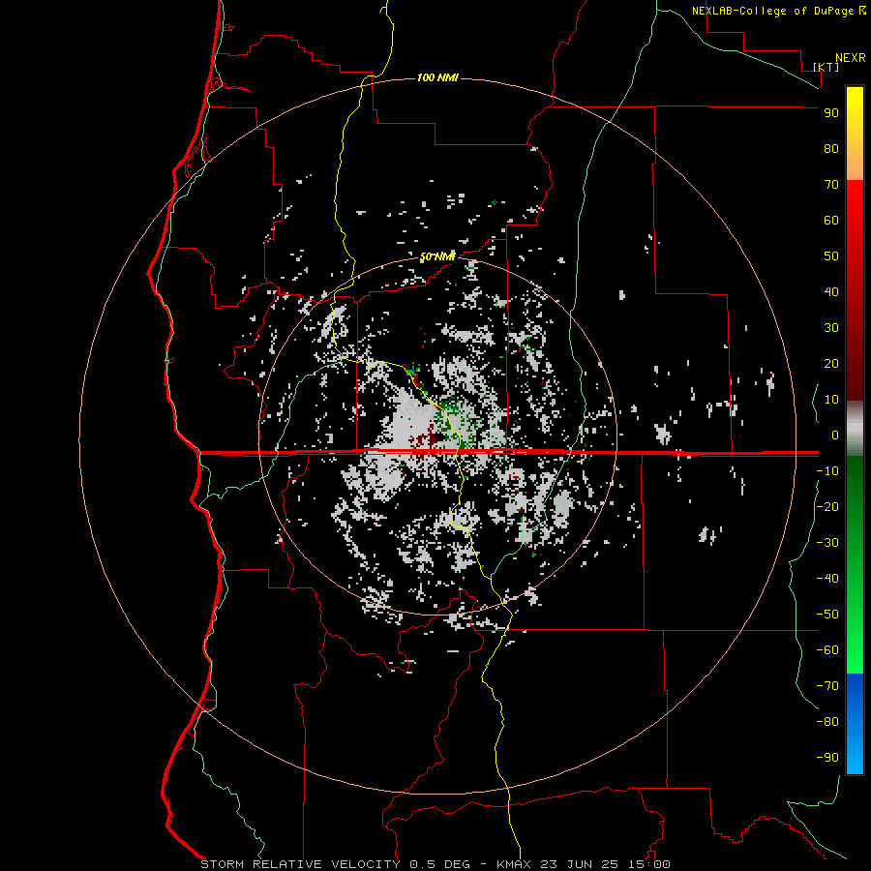Click the "-60" scale value

click(x=827, y=650)
